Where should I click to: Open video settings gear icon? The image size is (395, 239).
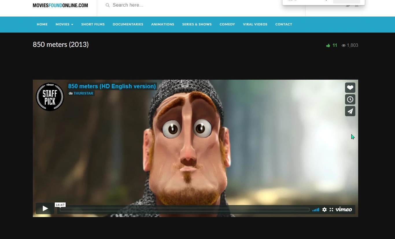[x=324, y=209]
